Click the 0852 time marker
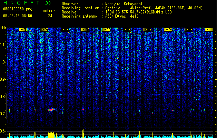This screenshot has height=138, width=217. coord(44,30)
